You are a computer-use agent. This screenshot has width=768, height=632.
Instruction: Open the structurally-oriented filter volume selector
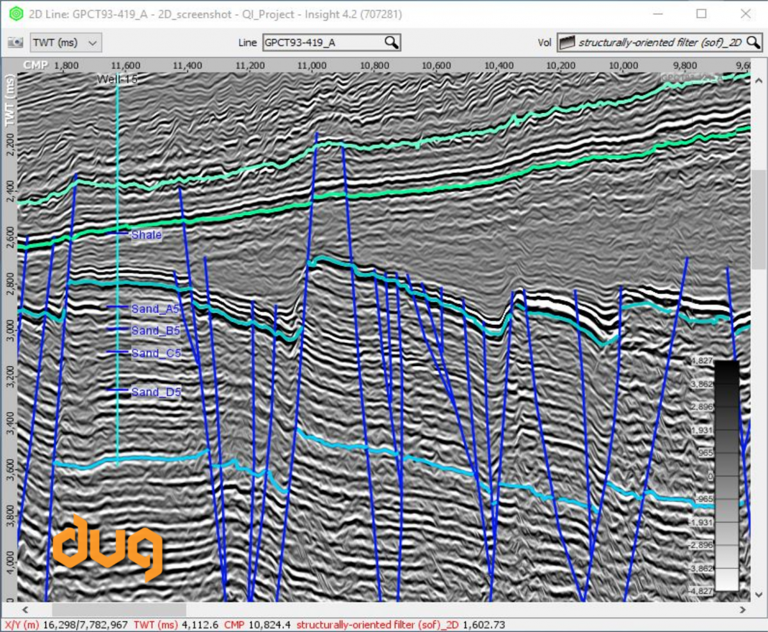click(659, 43)
